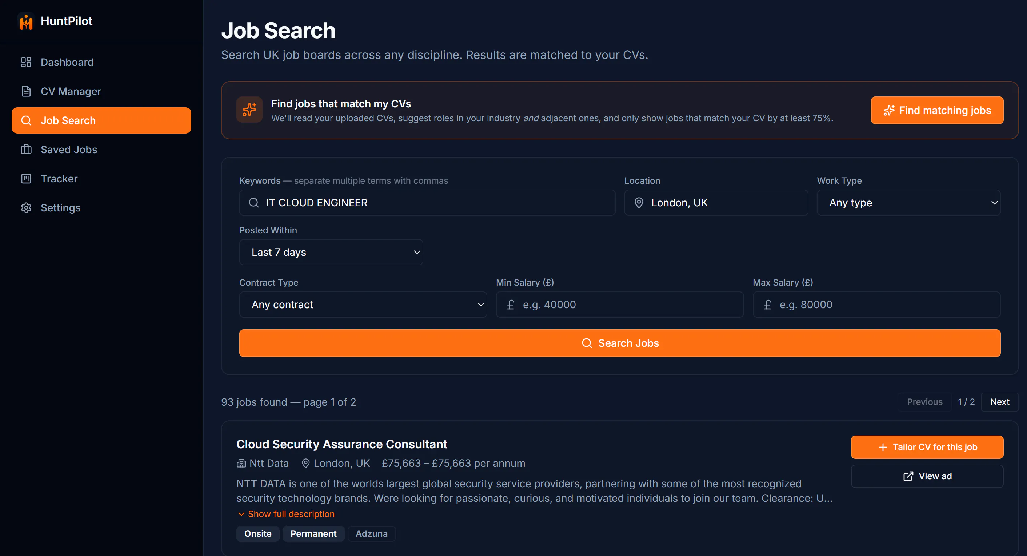The height and width of the screenshot is (556, 1027).
Task: Open the Work Type dropdown
Action: coord(908,203)
